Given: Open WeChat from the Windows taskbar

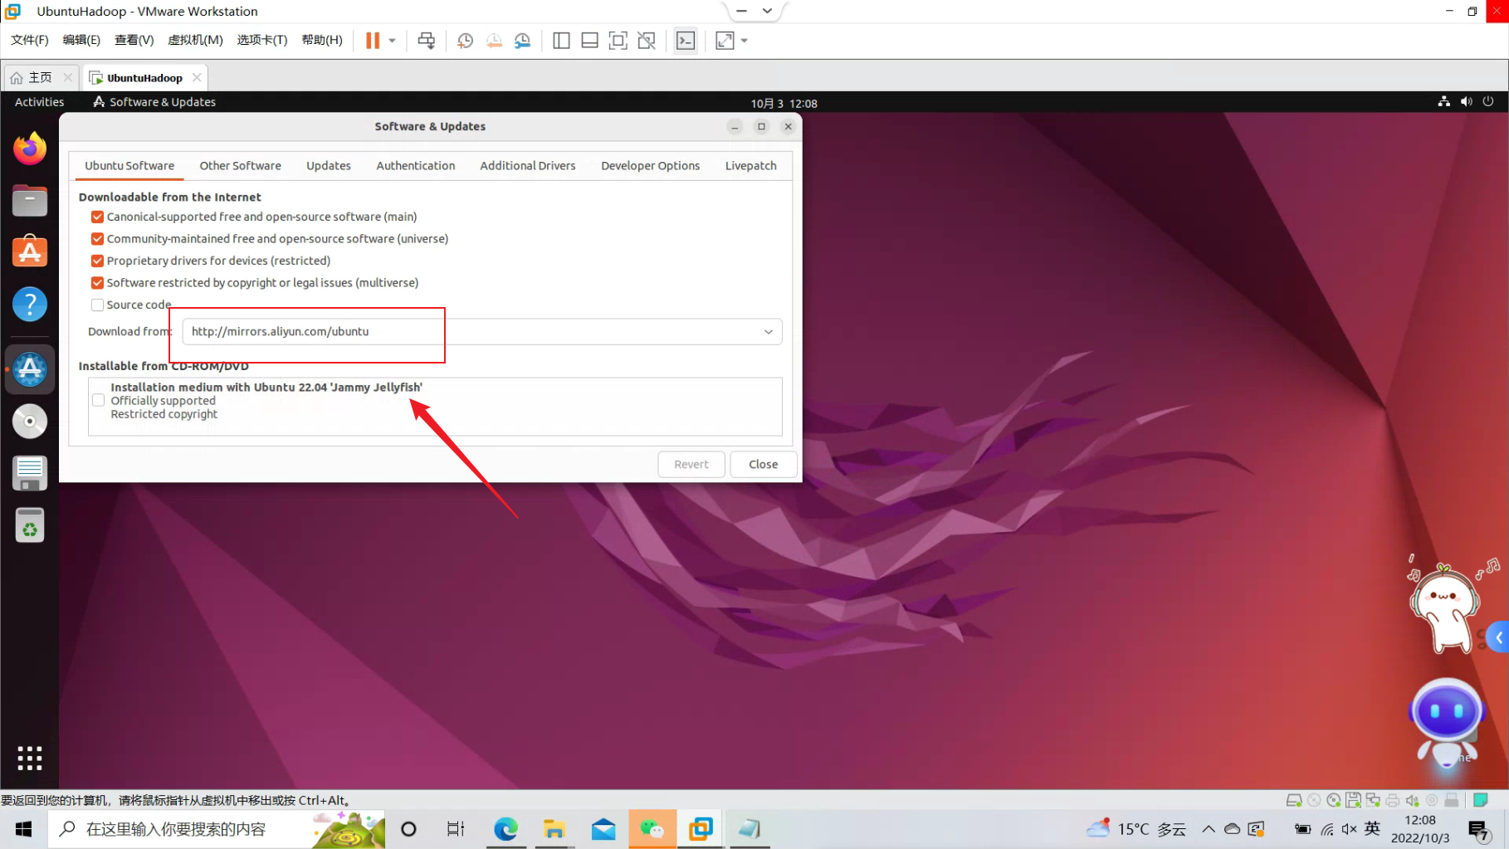Looking at the screenshot, I should coord(652,829).
